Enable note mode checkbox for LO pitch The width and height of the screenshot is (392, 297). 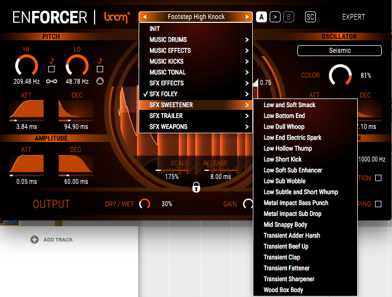[x=100, y=69]
